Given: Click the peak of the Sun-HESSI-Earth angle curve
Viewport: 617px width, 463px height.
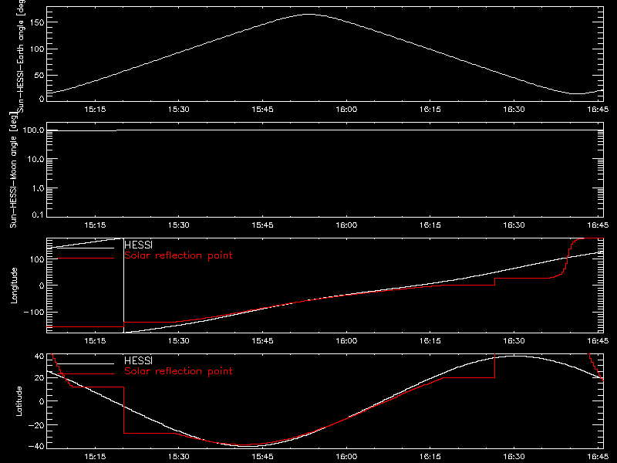Looking at the screenshot, I should coord(309,14).
